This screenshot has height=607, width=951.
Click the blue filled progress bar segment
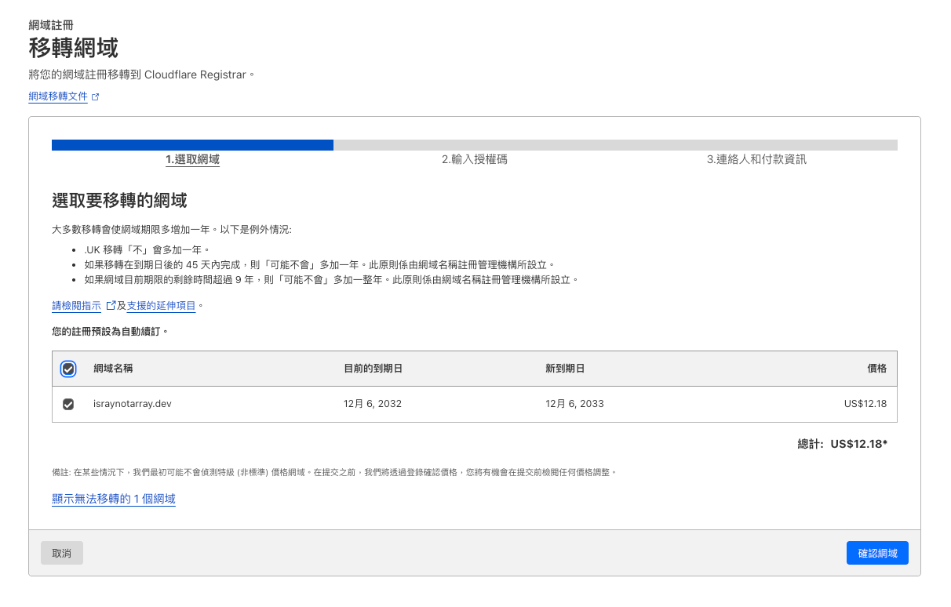[x=192, y=145]
